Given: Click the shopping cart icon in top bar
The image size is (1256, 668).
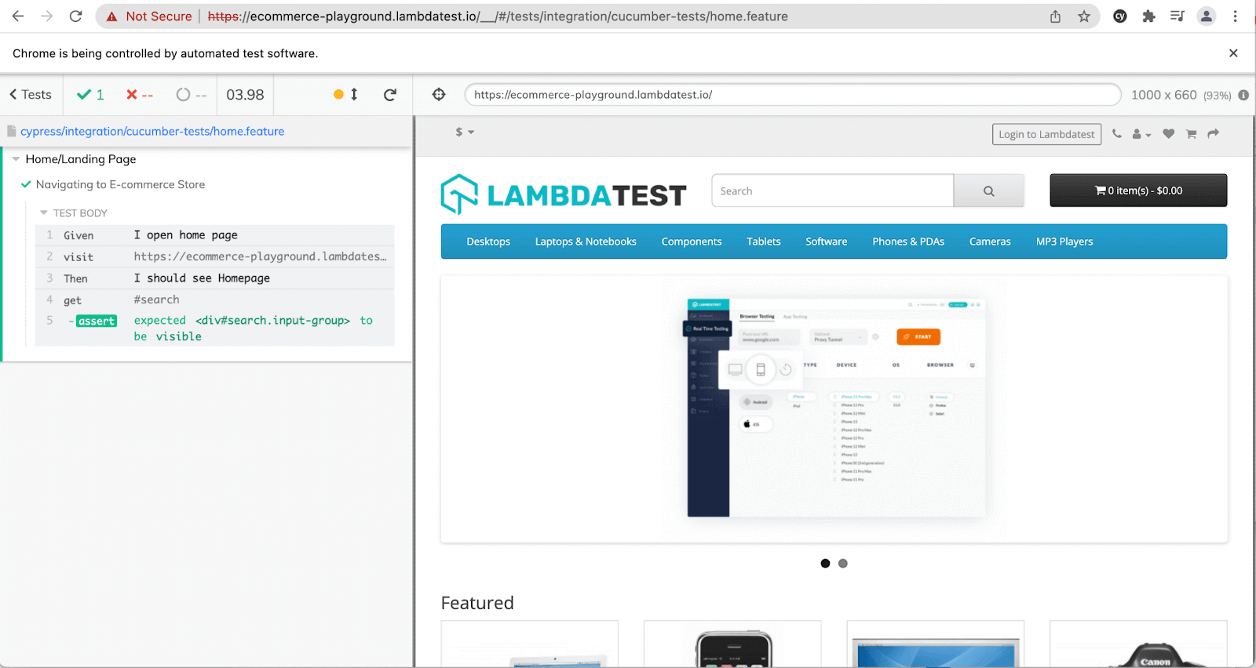Looking at the screenshot, I should pos(1191,134).
